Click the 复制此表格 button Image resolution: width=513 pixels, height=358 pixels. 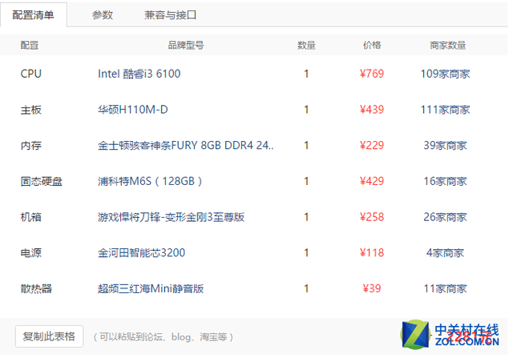(x=49, y=336)
